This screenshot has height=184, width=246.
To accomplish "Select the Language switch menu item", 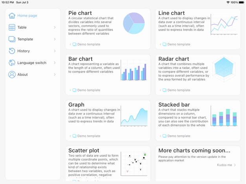I will click(32, 63).
